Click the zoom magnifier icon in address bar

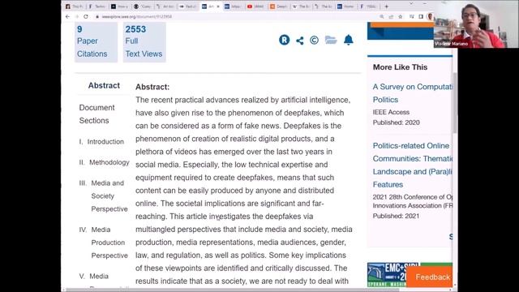point(382,16)
